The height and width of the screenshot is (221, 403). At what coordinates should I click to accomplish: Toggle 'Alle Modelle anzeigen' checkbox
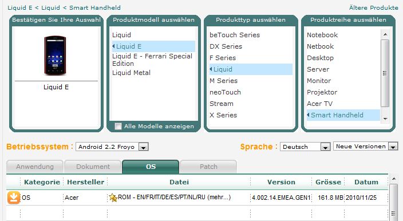118,126
